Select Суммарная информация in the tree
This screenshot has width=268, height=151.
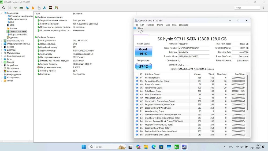(20, 16)
